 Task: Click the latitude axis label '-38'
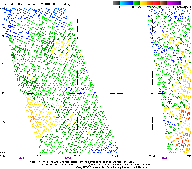[x=2, y=122]
